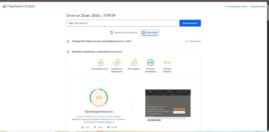Click the computer monitor icon in tabs

point(143,32)
